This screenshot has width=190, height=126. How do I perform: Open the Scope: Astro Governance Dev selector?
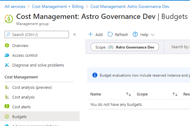click(x=125, y=47)
